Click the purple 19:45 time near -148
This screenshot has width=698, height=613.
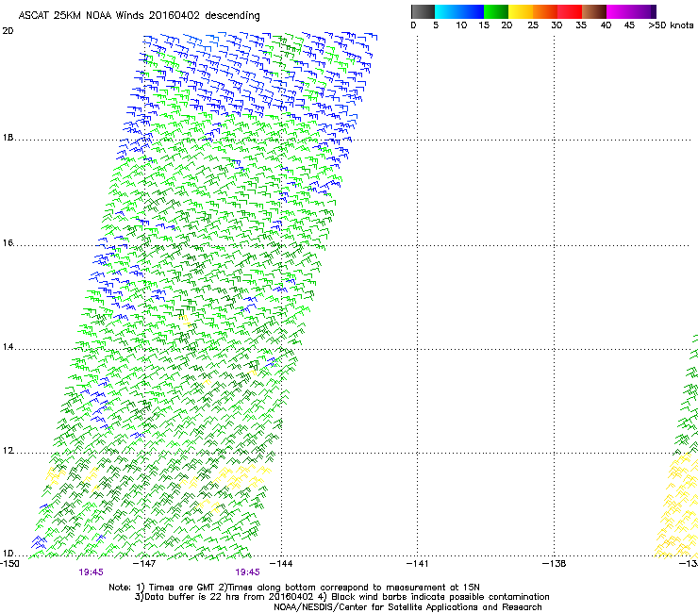pyautogui.click(x=91, y=572)
